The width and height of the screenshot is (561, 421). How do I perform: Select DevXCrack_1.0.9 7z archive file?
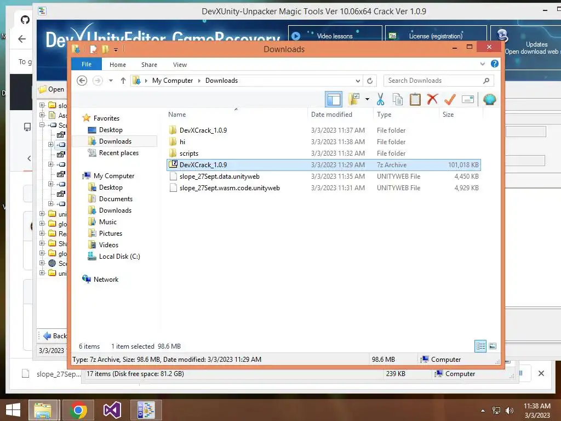[x=324, y=164]
